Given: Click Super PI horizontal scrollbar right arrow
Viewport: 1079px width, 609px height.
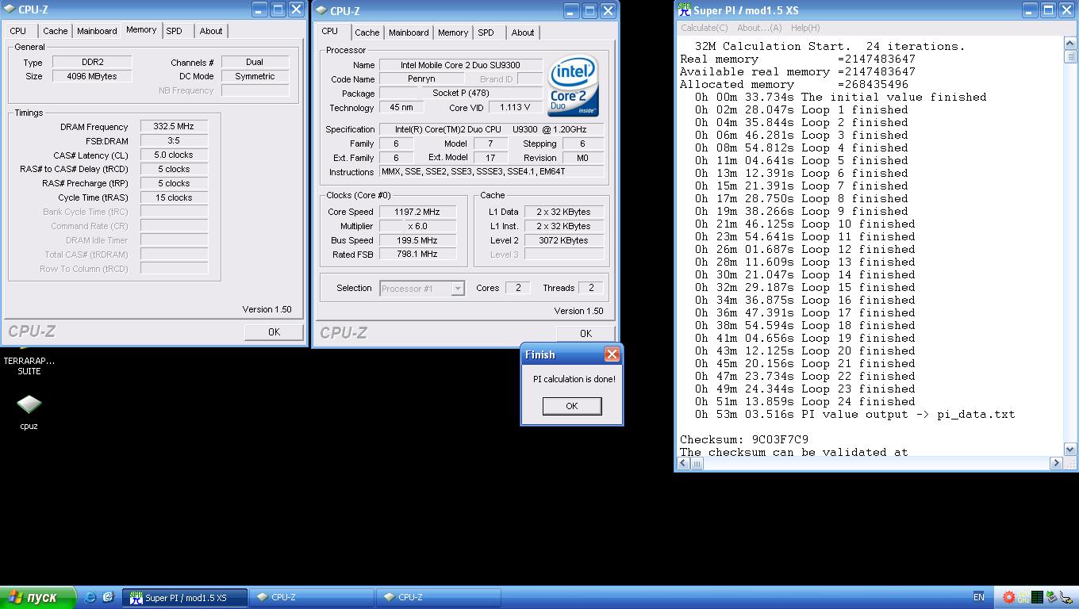Looking at the screenshot, I should (x=1056, y=463).
